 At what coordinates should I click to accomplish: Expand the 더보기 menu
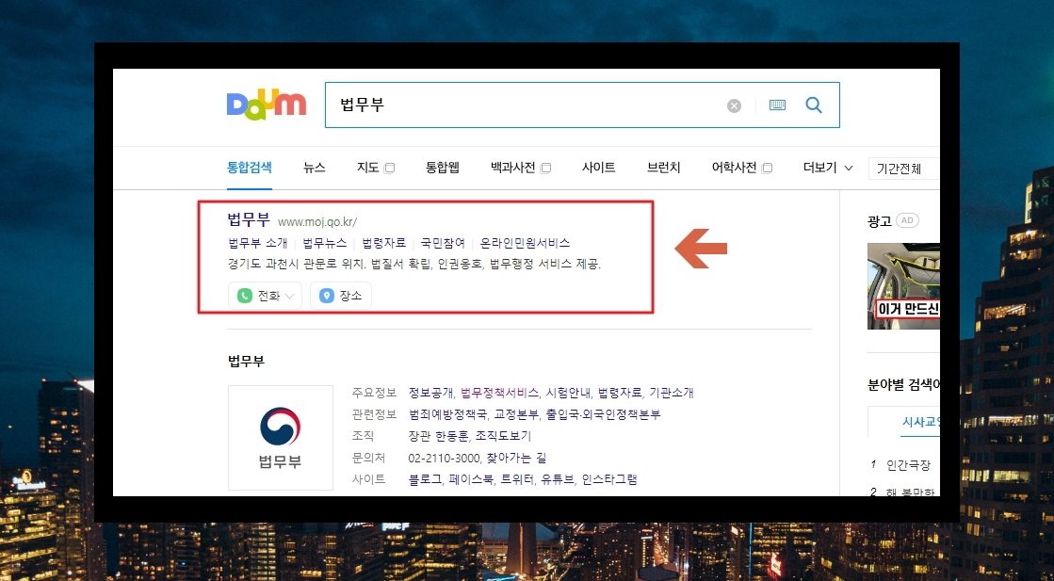pos(828,168)
